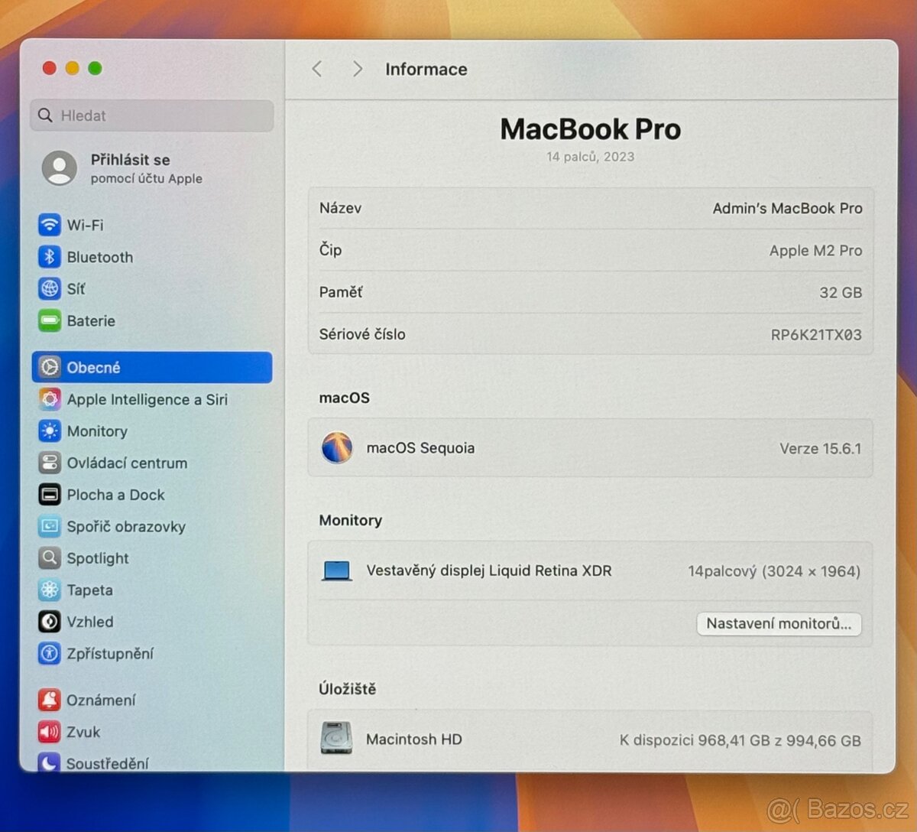Open Ovládací centrum settings
Image resolution: width=917 pixels, height=832 pixels.
(126, 463)
